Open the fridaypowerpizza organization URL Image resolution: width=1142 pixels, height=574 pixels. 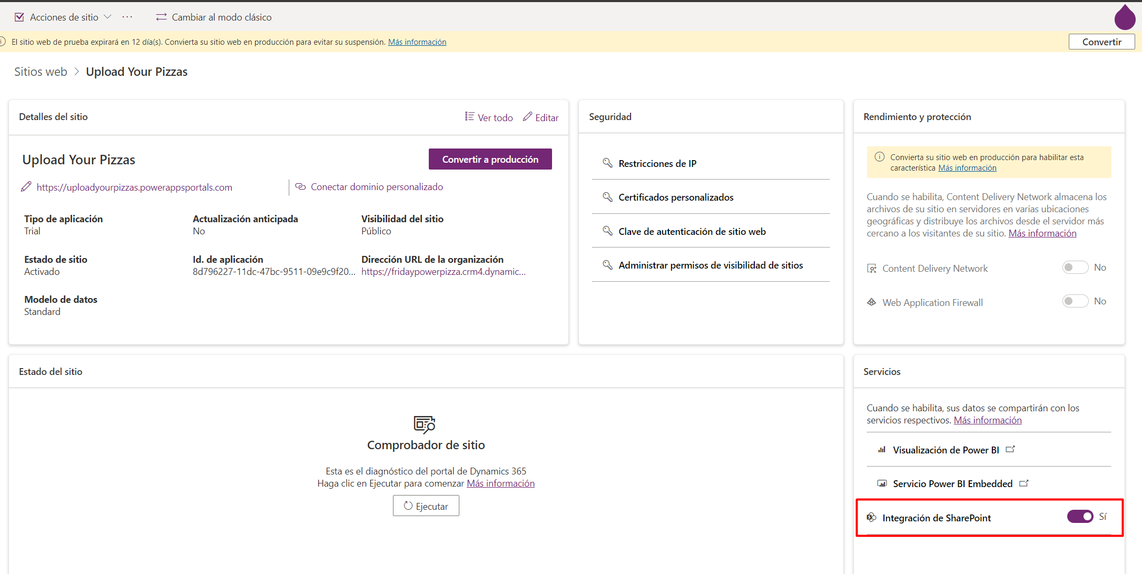pos(444,272)
